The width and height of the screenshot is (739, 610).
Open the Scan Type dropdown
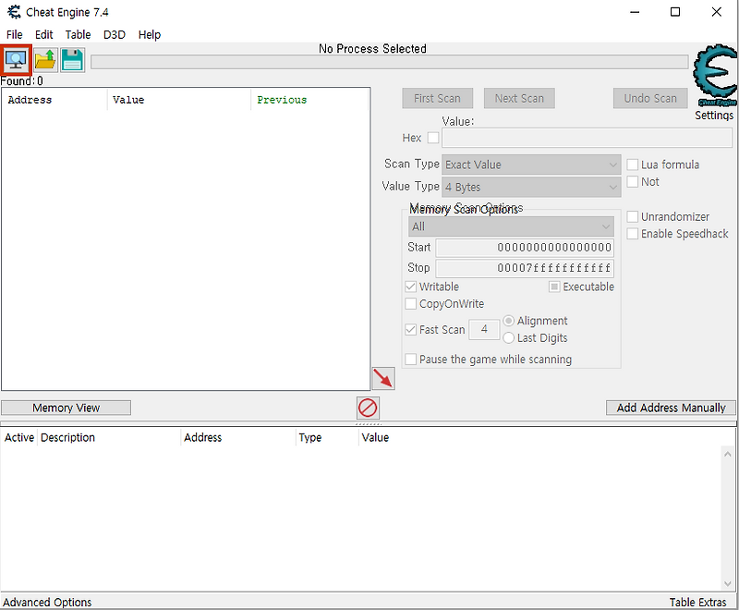[x=530, y=164]
